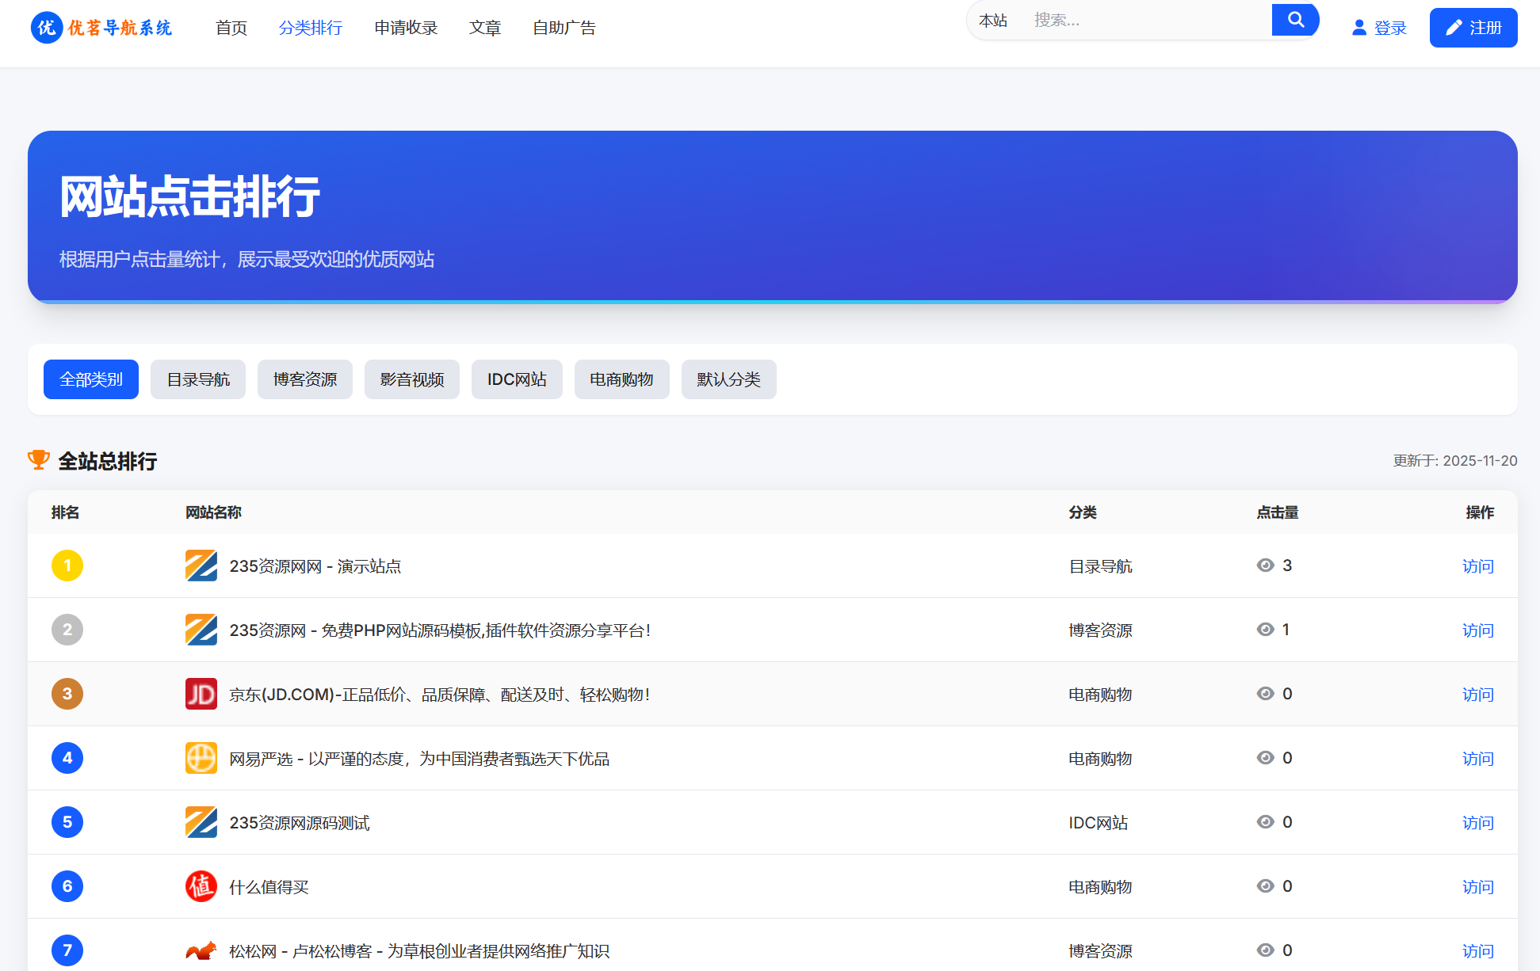Open the 本站 search scope selector
The image size is (1540, 971).
[995, 20]
